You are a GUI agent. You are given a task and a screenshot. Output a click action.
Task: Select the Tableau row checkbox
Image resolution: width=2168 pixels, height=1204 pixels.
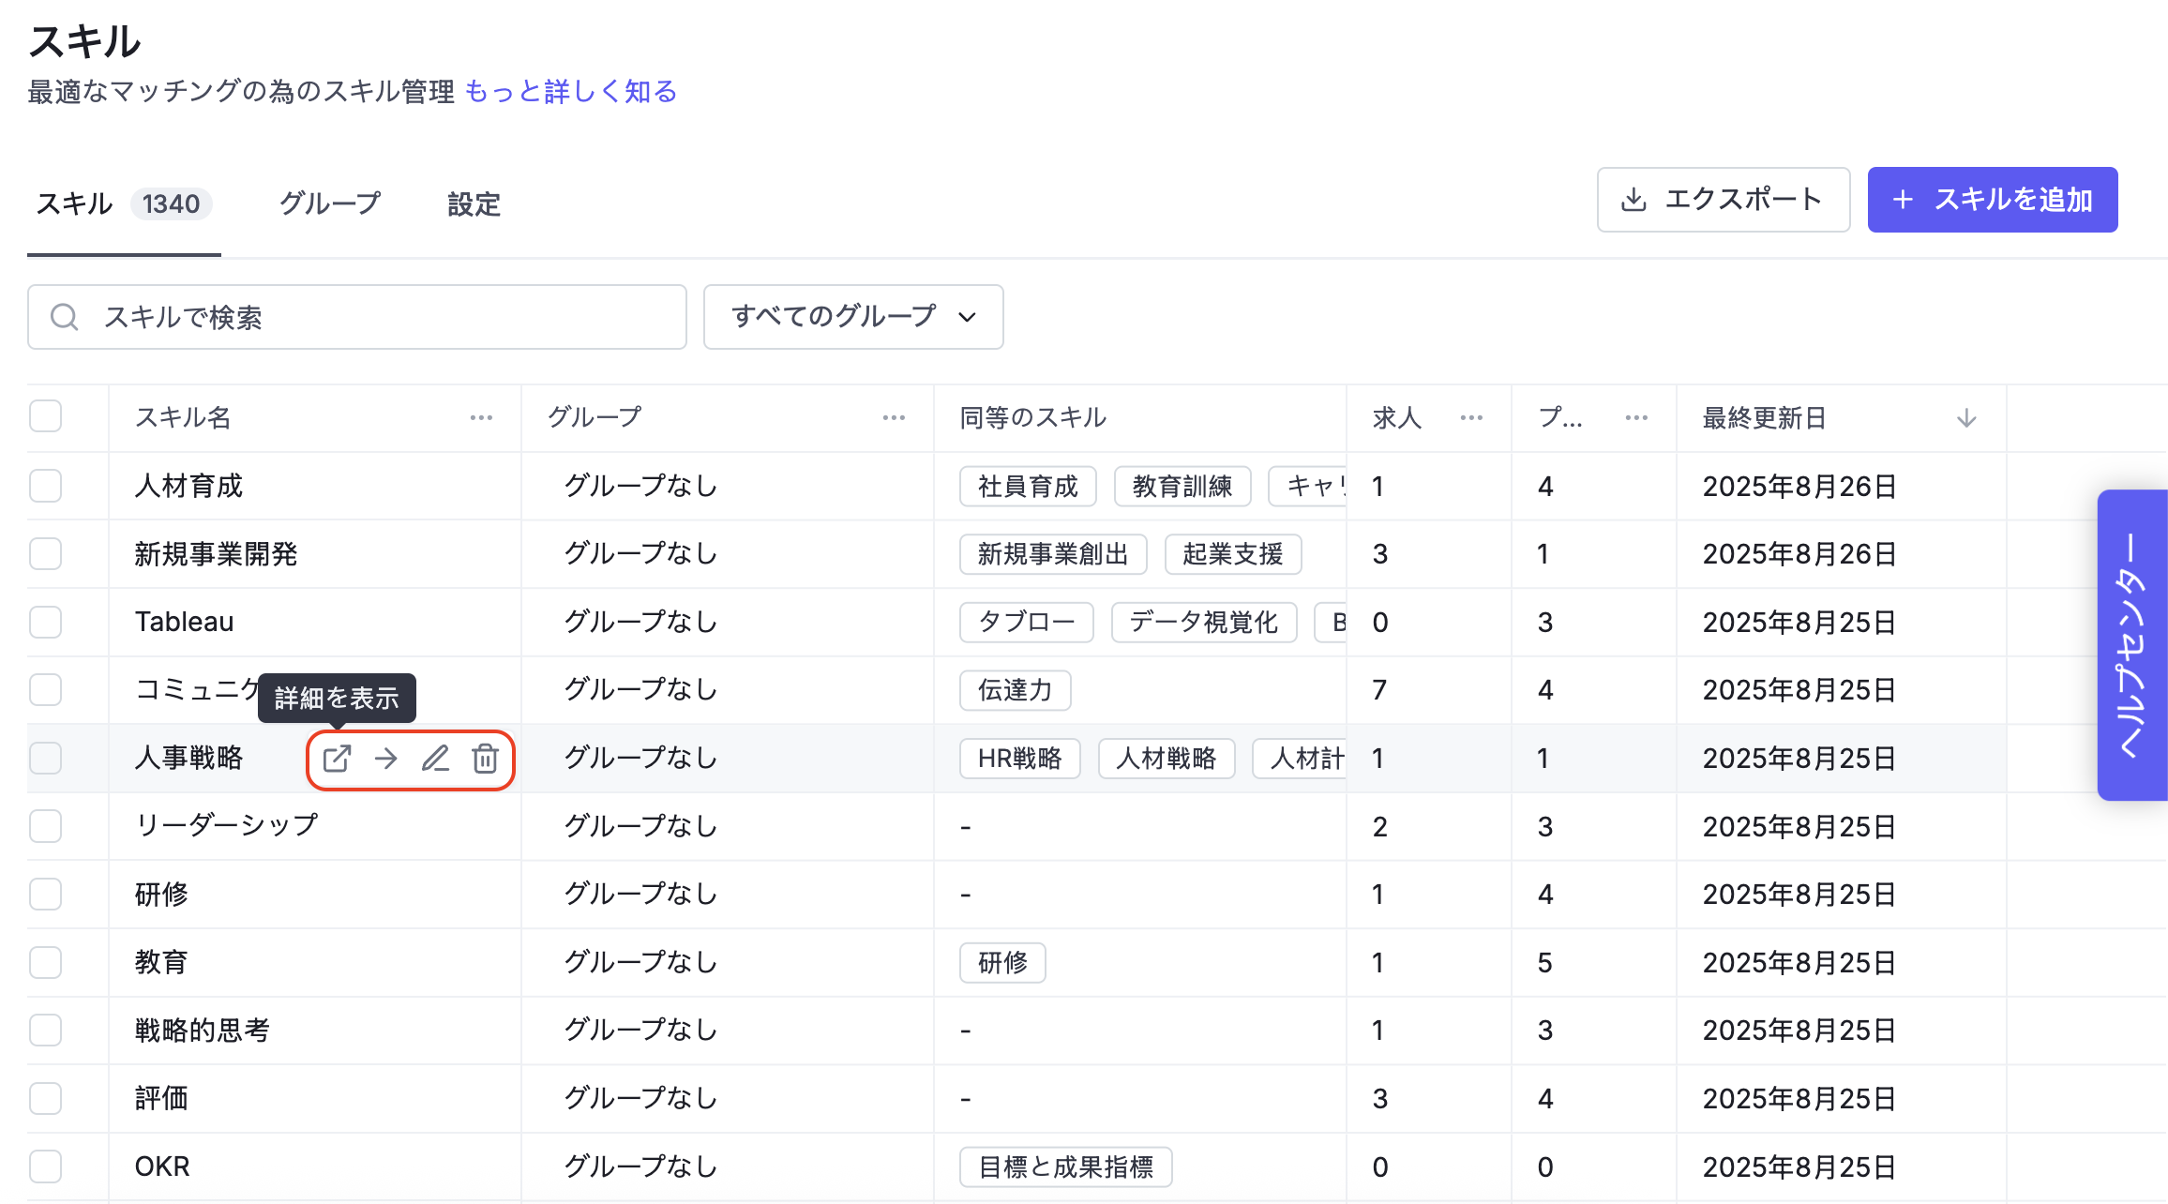[x=45, y=622]
